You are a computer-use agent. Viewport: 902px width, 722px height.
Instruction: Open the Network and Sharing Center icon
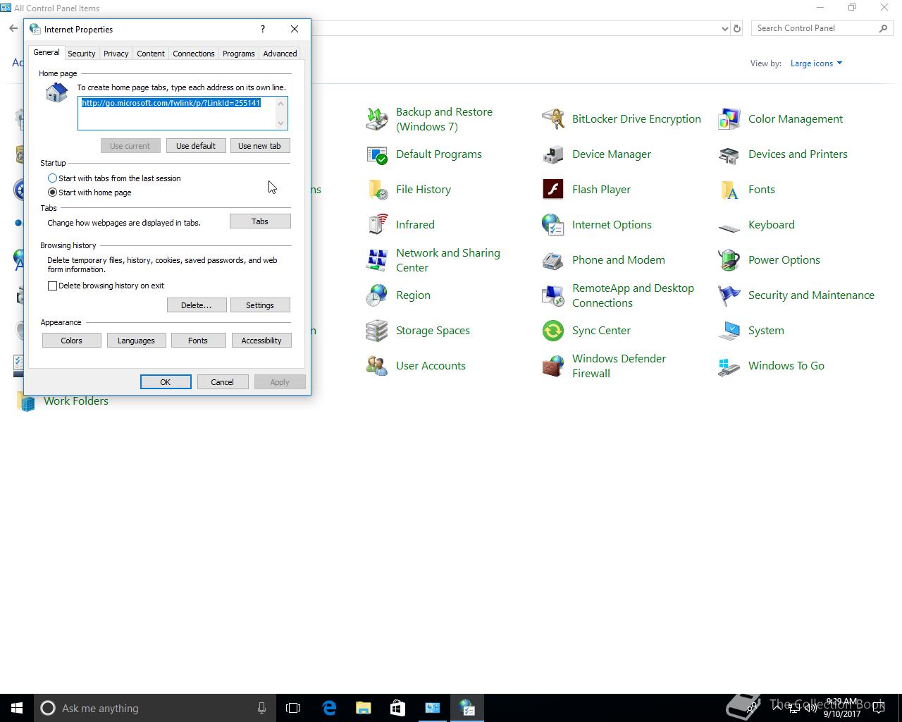(x=376, y=260)
